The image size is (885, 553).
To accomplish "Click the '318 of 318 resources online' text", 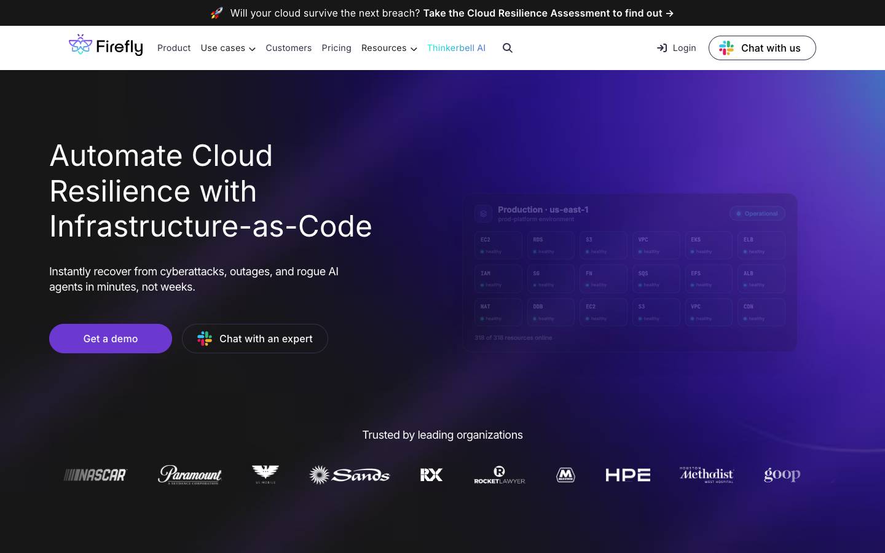I will [x=513, y=337].
